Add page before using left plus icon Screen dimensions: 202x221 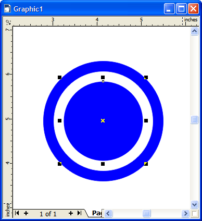[26, 213]
